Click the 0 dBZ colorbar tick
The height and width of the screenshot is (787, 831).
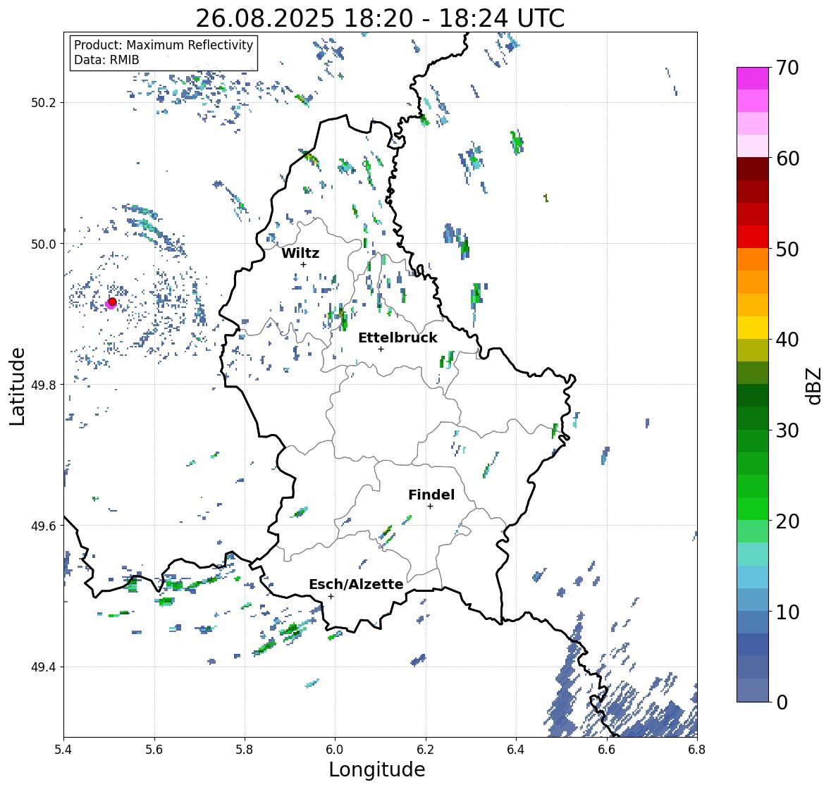point(782,702)
